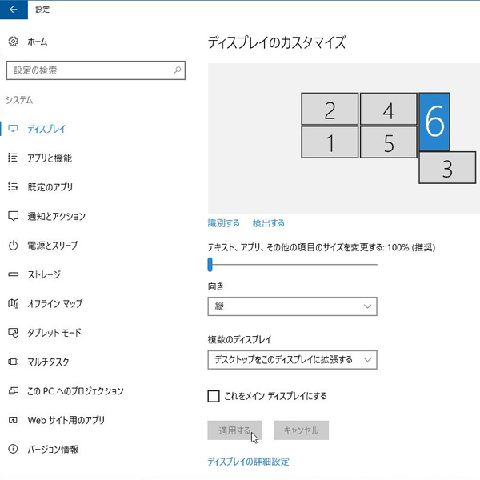The height and width of the screenshot is (480, 480).
Task: Select display 4 in the layout
Action: [389, 110]
